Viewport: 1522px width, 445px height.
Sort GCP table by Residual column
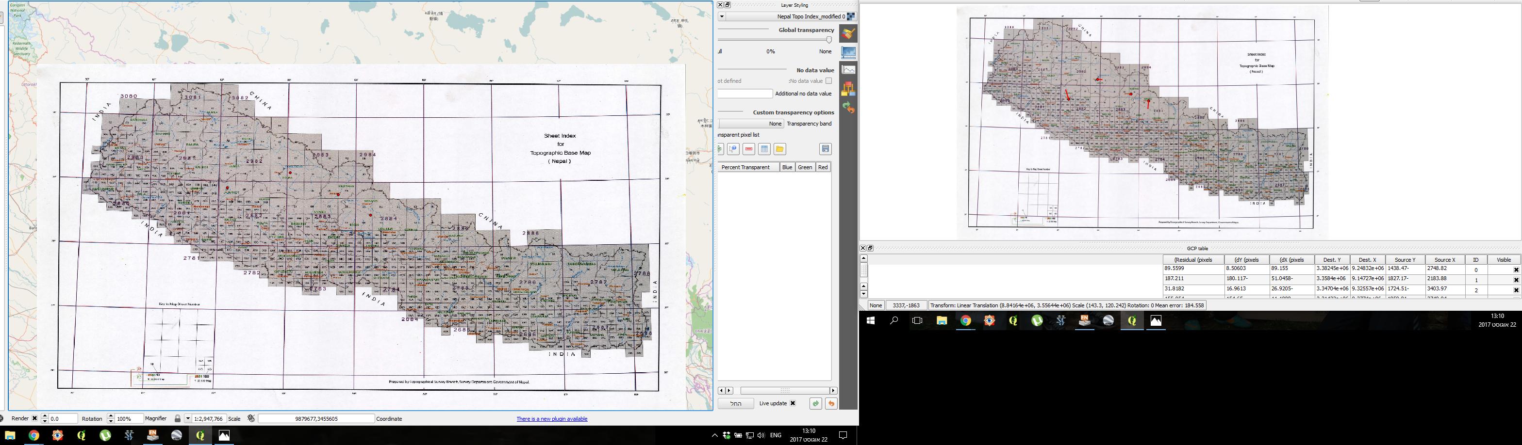click(1193, 260)
